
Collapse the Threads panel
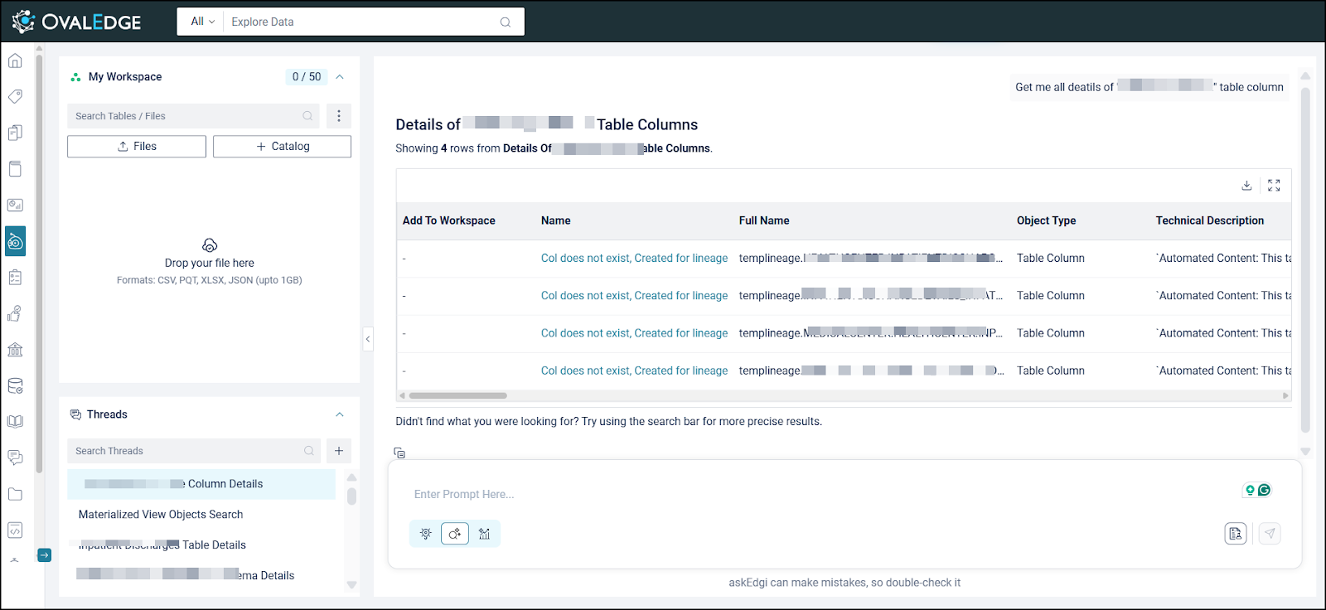pyautogui.click(x=340, y=414)
